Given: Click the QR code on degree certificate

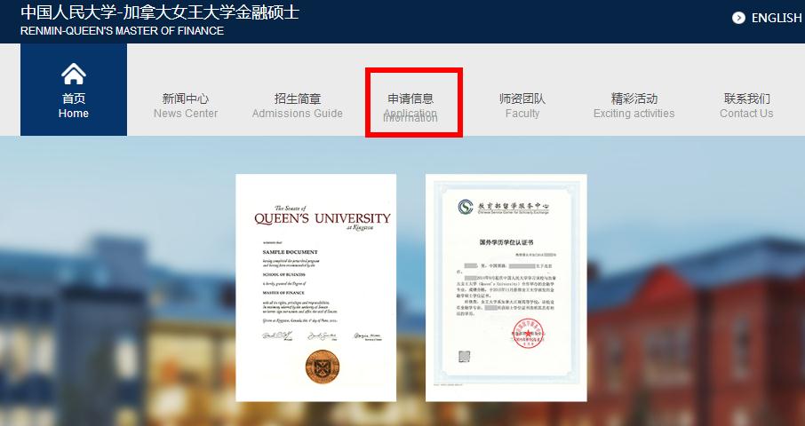Looking at the screenshot, I should point(464,357).
